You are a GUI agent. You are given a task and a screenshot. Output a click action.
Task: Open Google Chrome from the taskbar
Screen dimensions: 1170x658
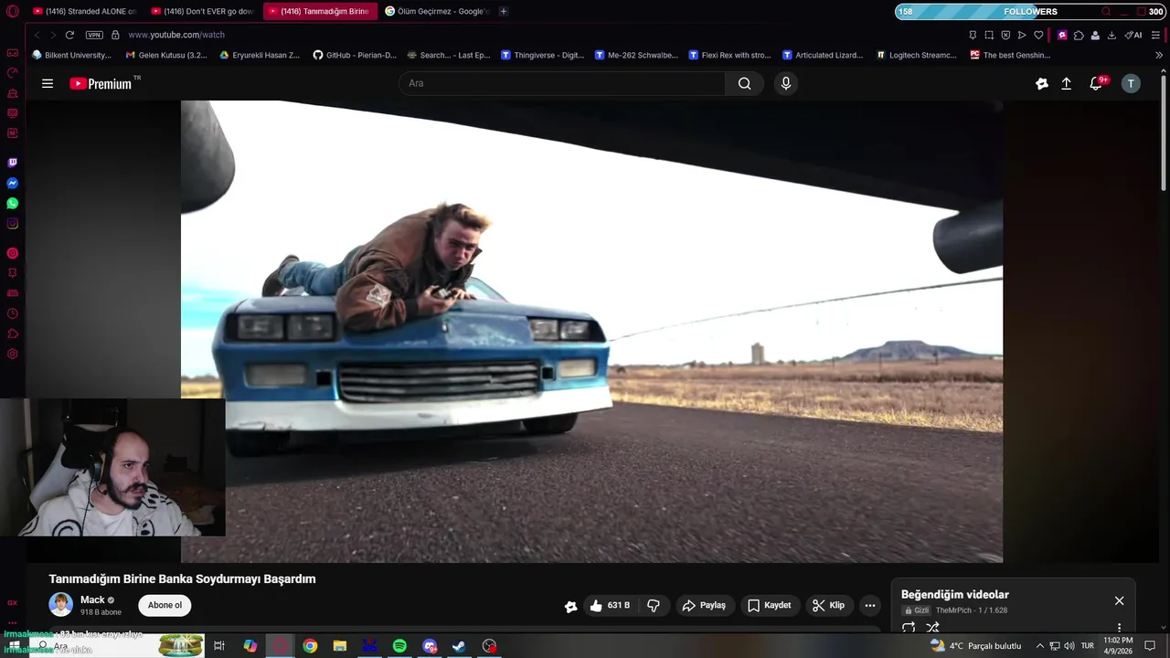[310, 646]
